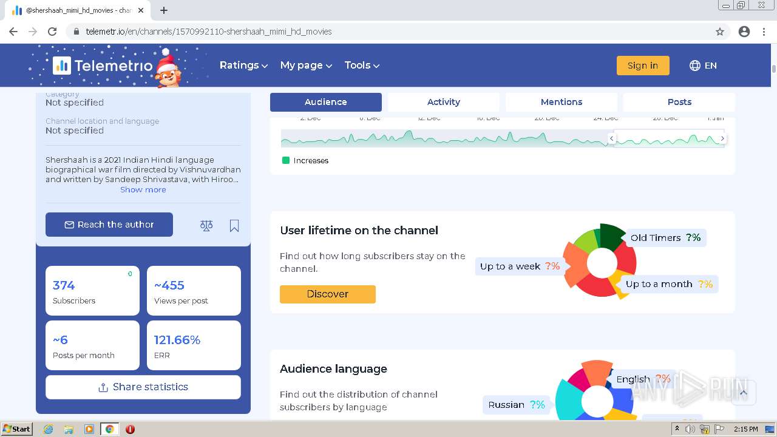This screenshot has height=437, width=777.
Task: Switch to the Mentions tab
Action: click(x=562, y=102)
